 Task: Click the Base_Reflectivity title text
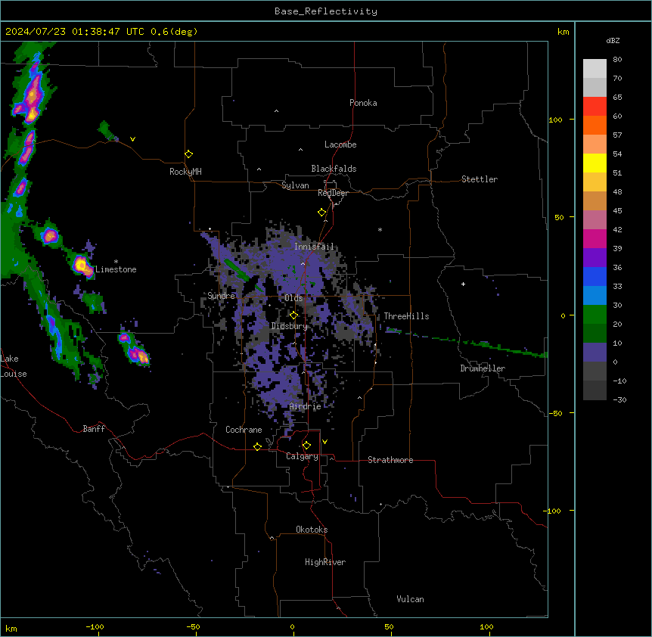click(x=326, y=11)
